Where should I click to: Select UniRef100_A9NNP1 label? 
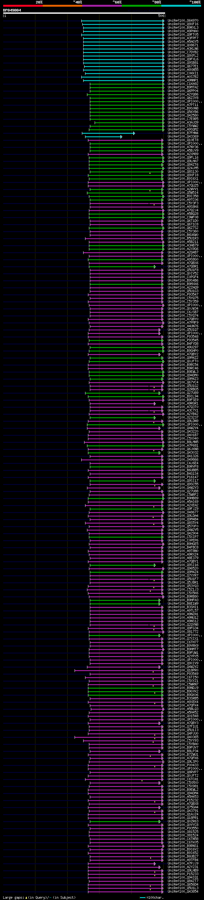[x=183, y=80]
